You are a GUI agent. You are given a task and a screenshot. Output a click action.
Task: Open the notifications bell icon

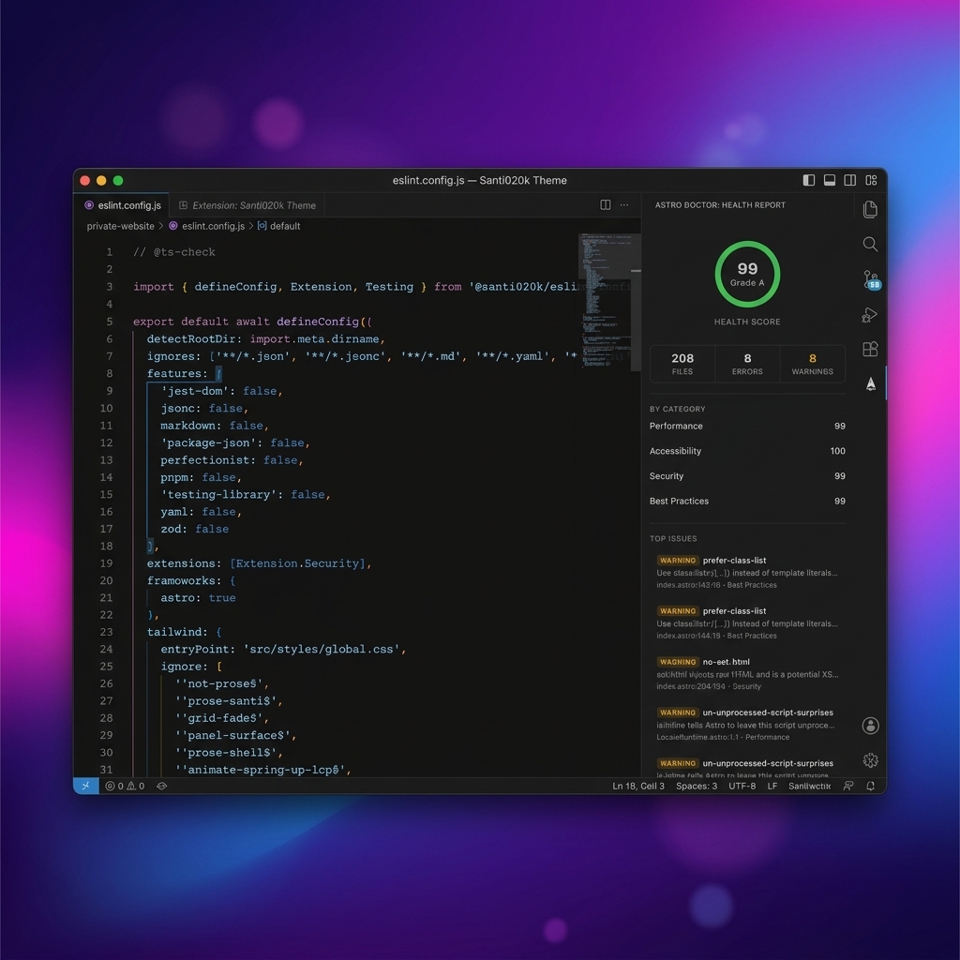[870, 787]
